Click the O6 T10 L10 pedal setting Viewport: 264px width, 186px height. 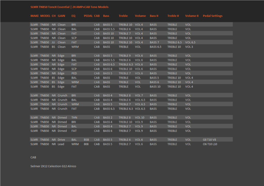pyautogui.click(x=210, y=144)
